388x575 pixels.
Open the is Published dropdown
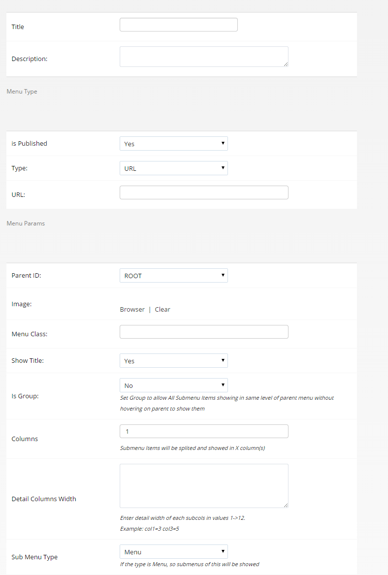tap(174, 143)
